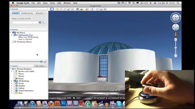Expand the More layer group
This screenshot has height=109, width=195.
pyautogui.click(x=12, y=93)
